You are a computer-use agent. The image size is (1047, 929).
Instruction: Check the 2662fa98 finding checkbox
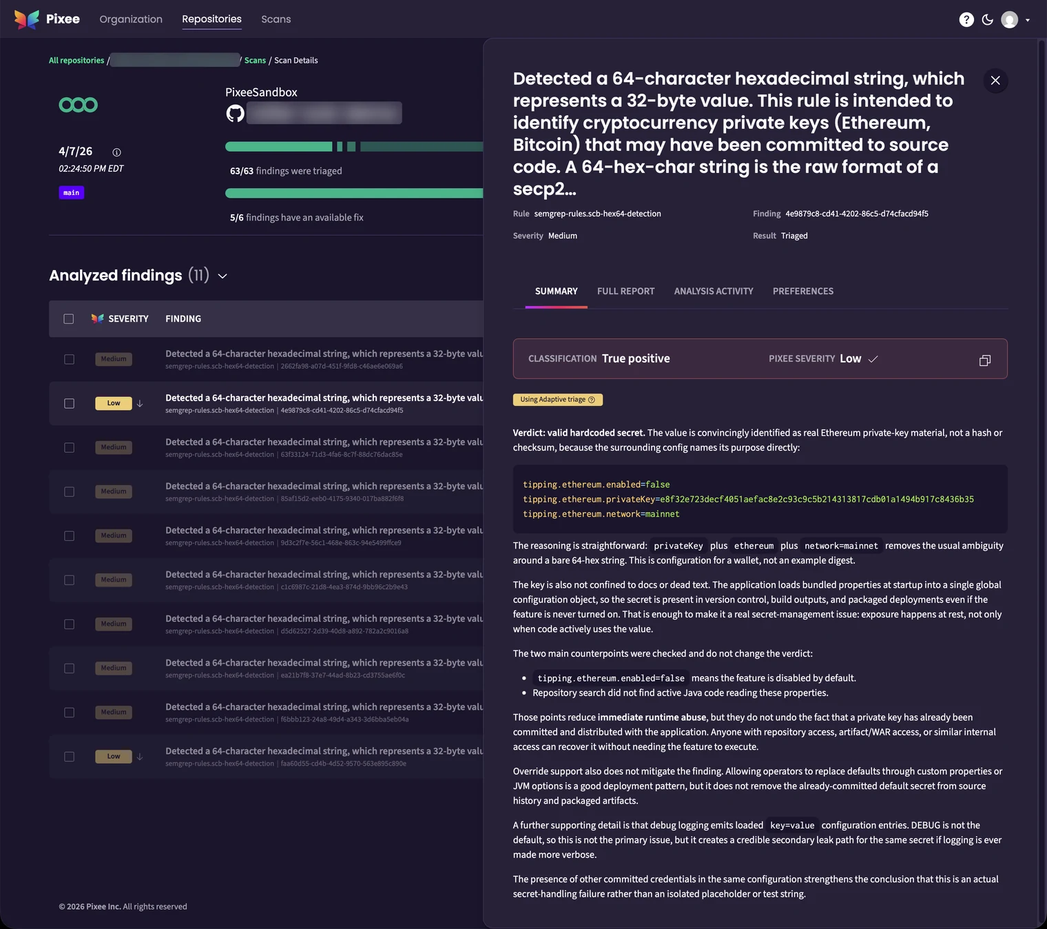coord(69,359)
